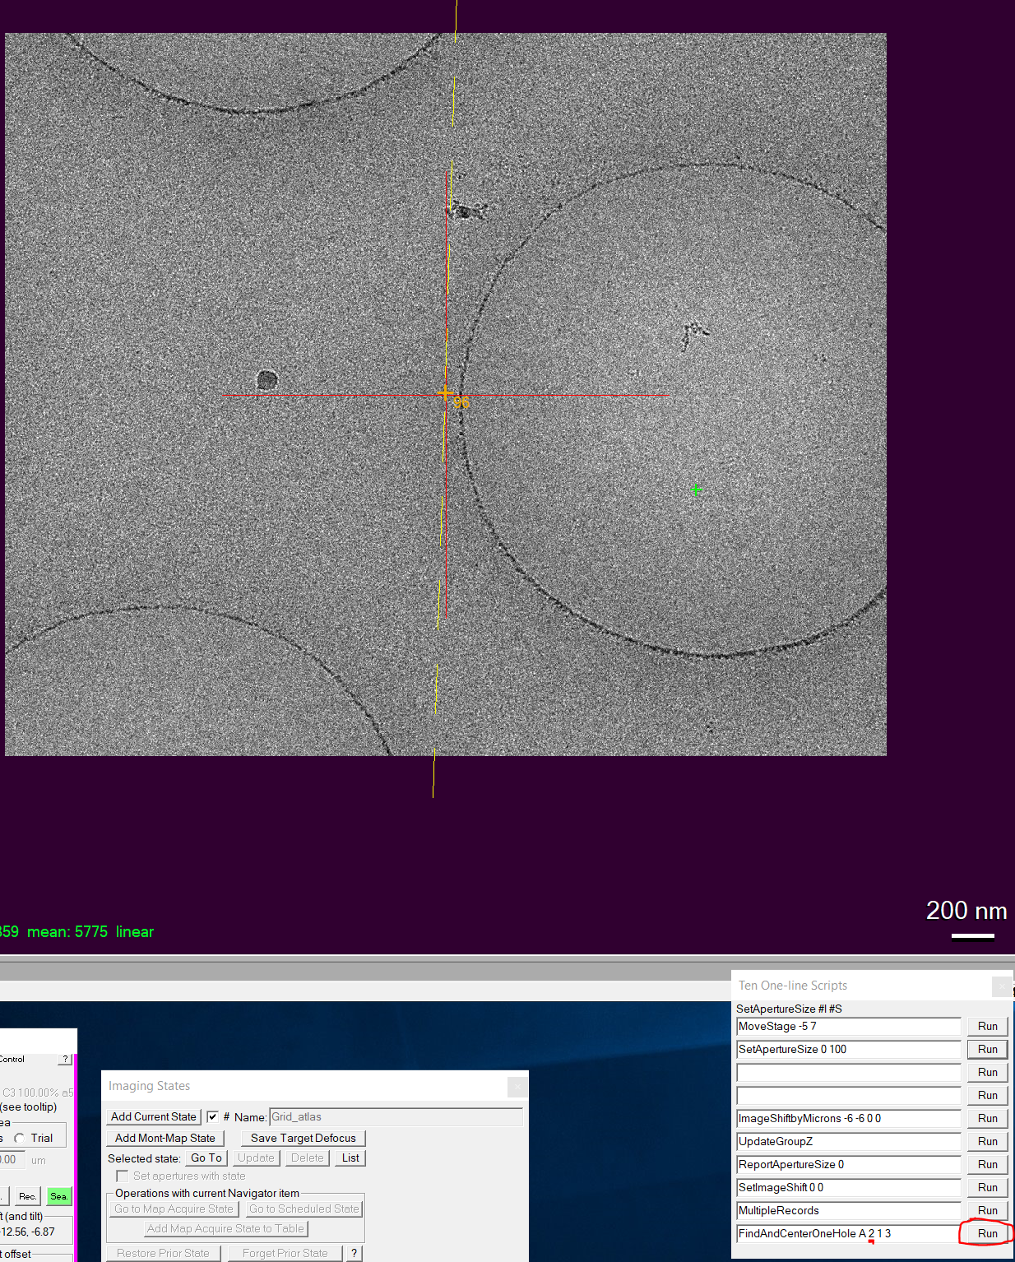Click the orange navigator marker labeled 96
The image size is (1015, 1262).
tap(447, 395)
